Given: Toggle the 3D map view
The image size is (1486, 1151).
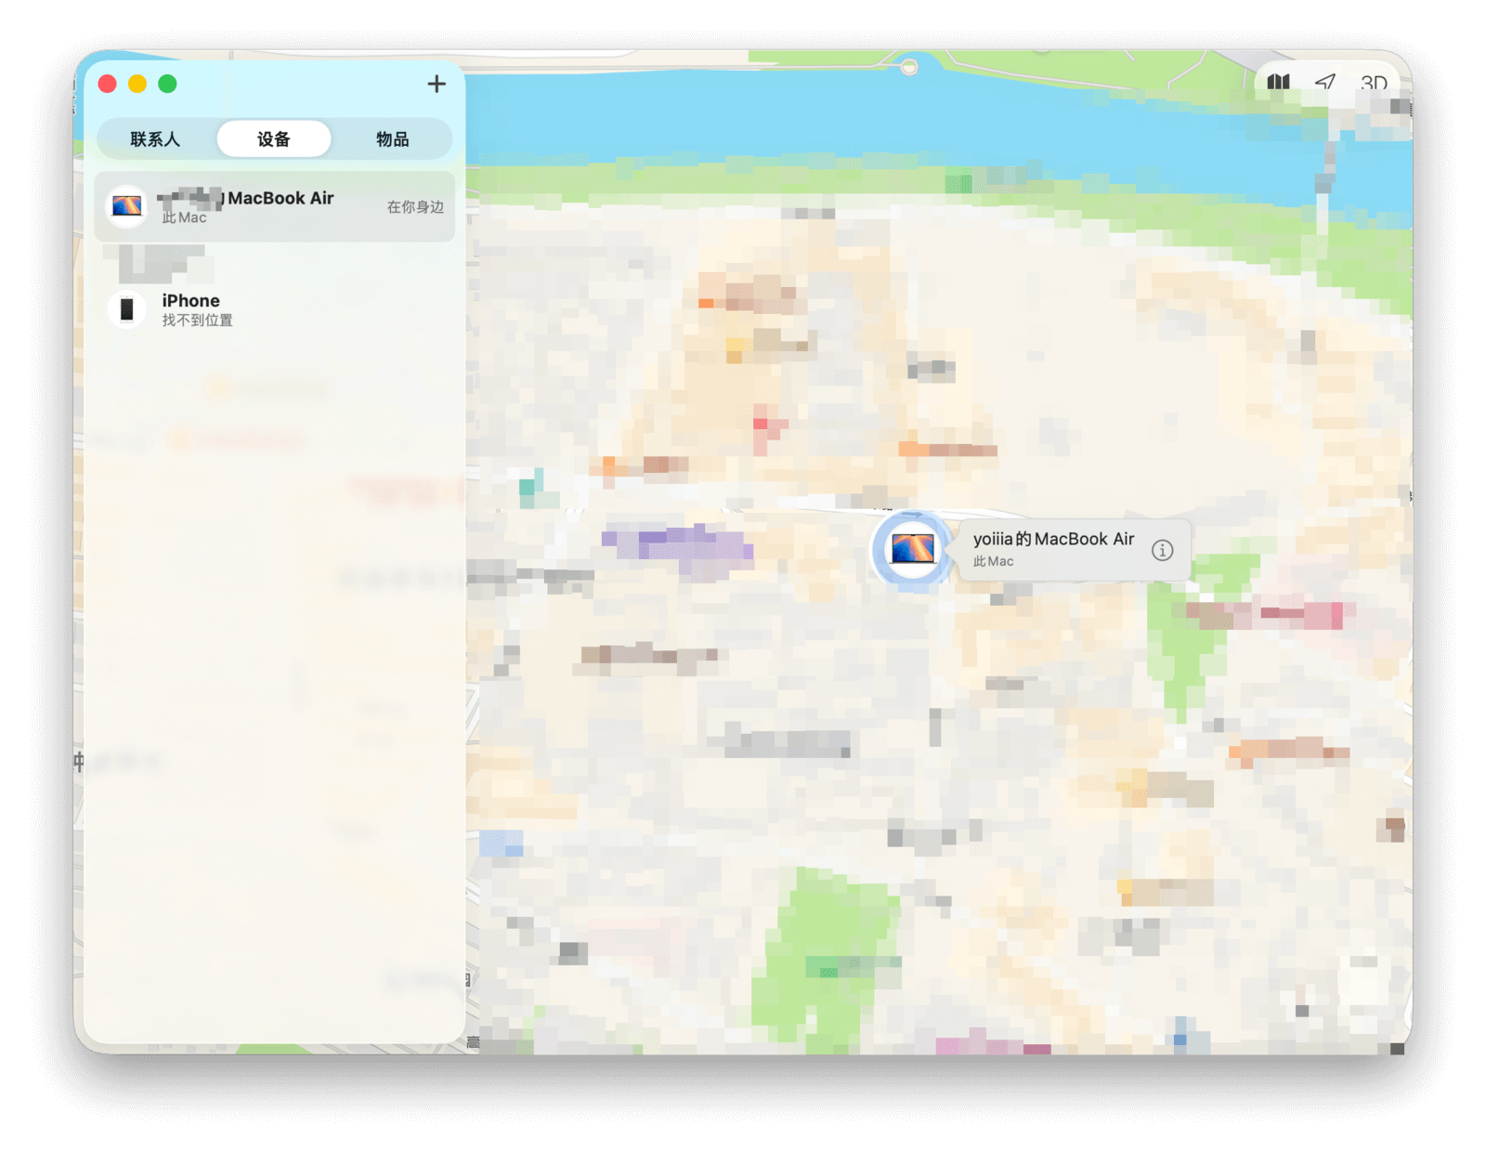Looking at the screenshot, I should pos(1373,84).
